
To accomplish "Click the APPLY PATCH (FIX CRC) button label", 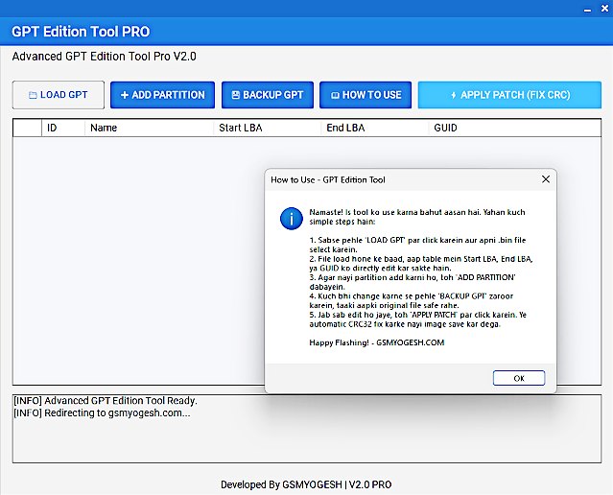I will pyautogui.click(x=515, y=95).
